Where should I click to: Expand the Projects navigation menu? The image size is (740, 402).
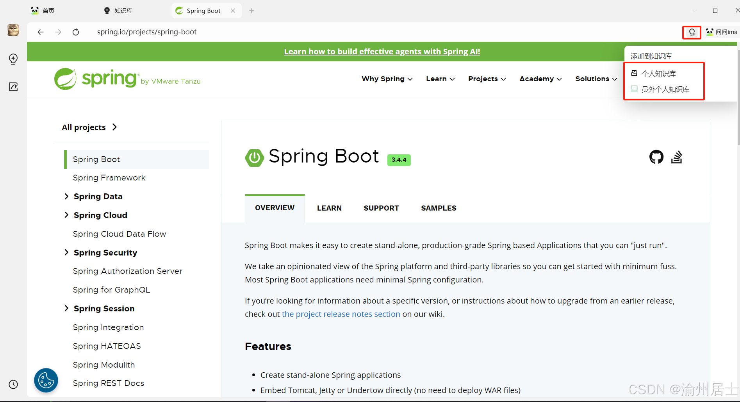tap(487, 79)
